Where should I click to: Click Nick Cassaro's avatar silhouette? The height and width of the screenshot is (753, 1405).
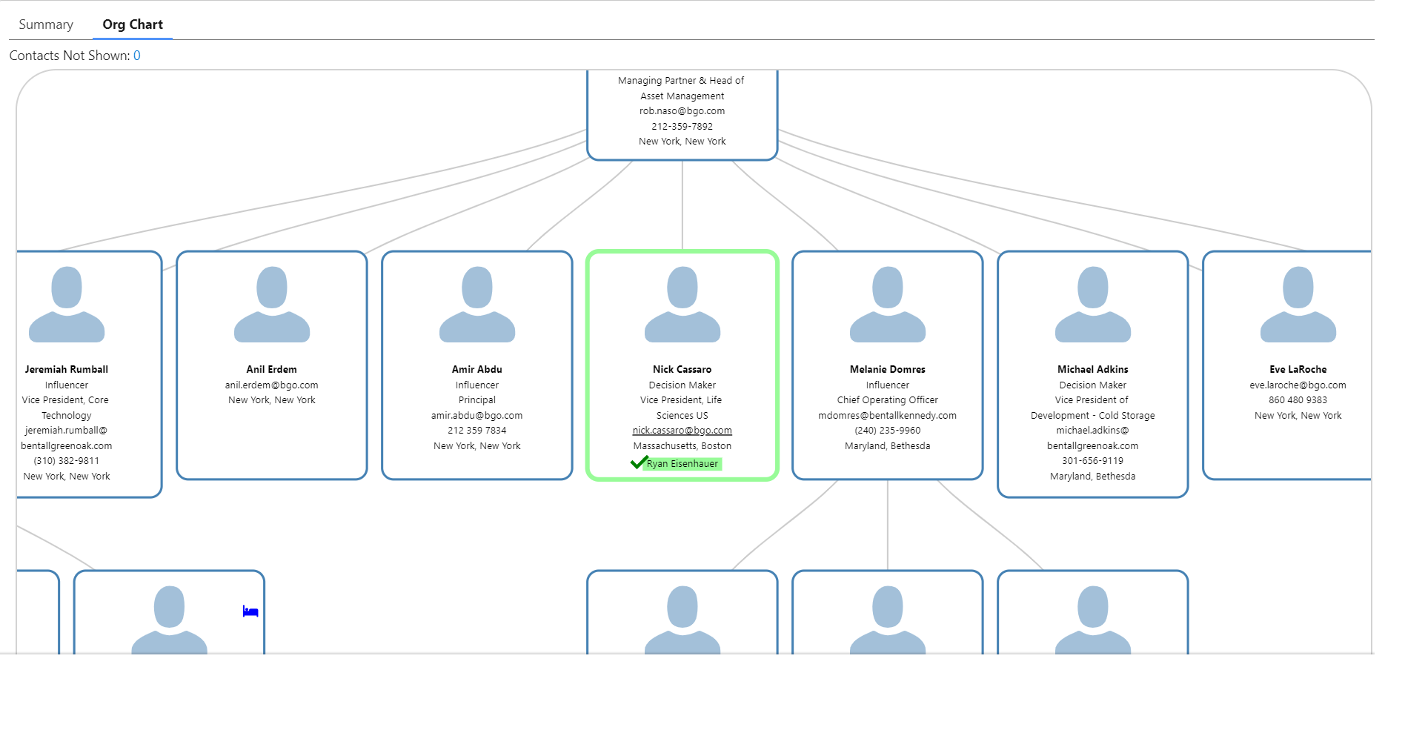point(682,305)
